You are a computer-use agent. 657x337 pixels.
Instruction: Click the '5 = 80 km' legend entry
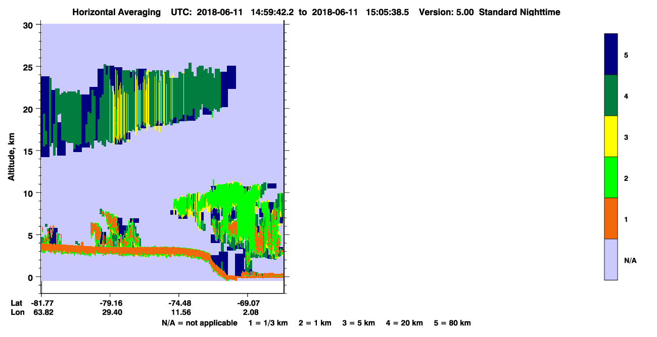click(452, 323)
